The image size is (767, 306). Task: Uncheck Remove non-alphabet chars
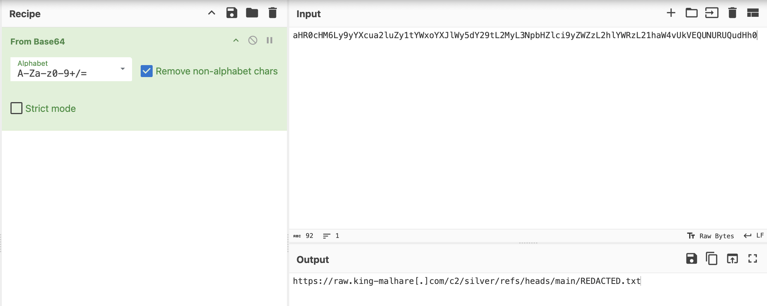tap(146, 71)
